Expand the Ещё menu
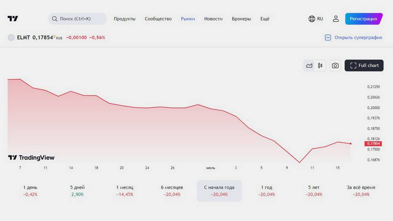Viewport: 393px width, 221px height. click(265, 19)
